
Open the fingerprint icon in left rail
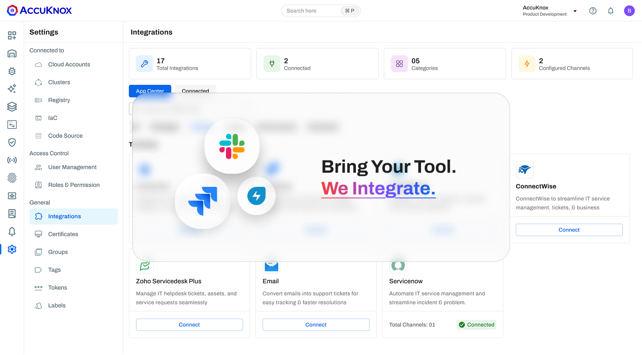(12, 178)
